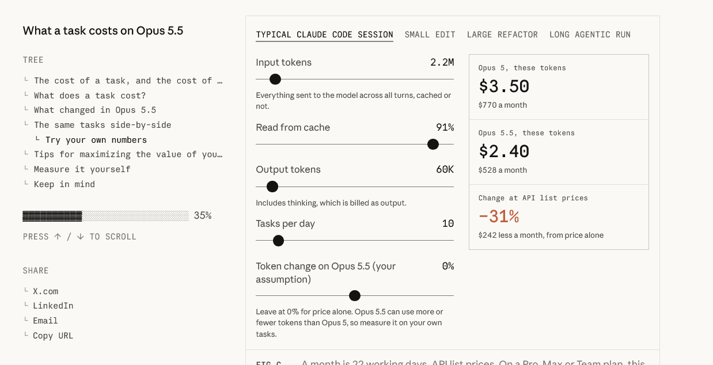The height and width of the screenshot is (365, 713).
Task: Navigate to 'Measure it yourself' section
Action: [x=82, y=169]
